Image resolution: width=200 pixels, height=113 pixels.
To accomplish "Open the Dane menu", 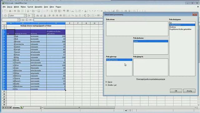I will click(x=46, y=7).
